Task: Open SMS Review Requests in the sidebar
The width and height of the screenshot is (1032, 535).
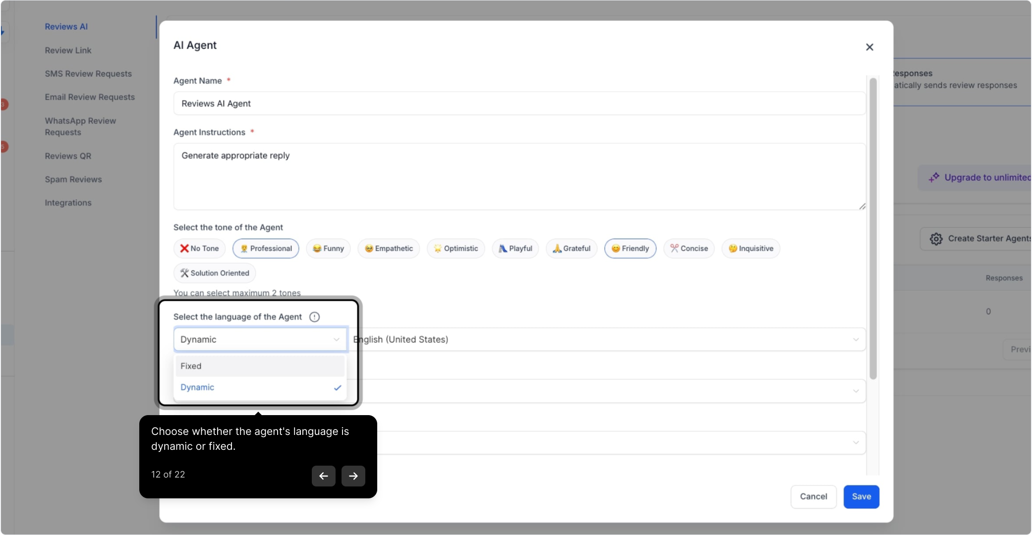Action: point(88,74)
